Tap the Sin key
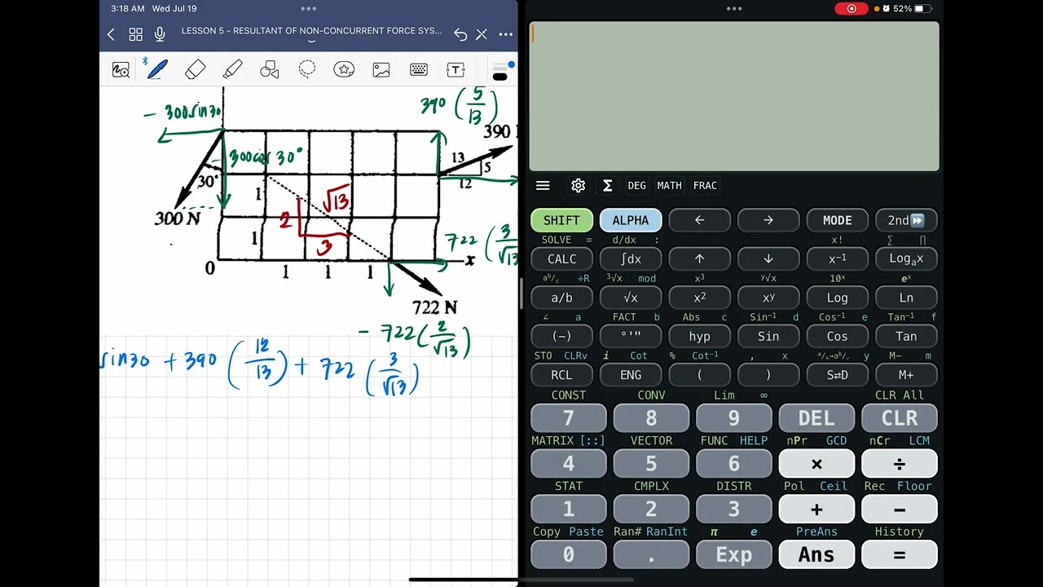 tap(768, 336)
